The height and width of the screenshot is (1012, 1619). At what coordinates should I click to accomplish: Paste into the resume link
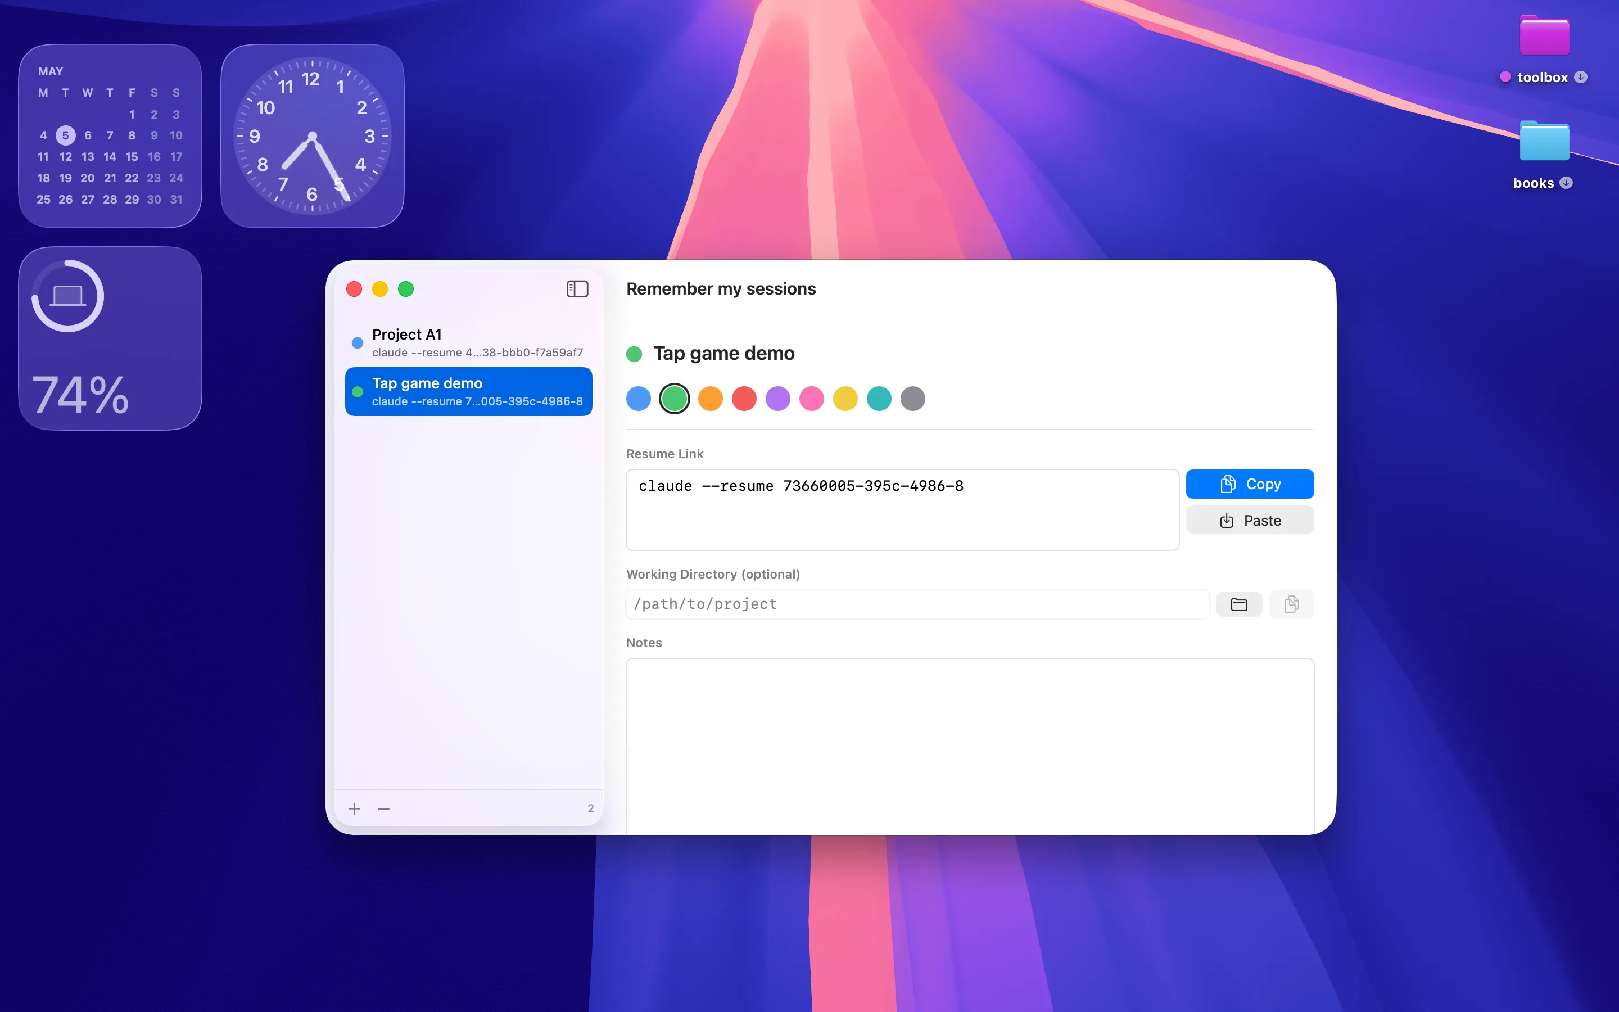point(1249,520)
